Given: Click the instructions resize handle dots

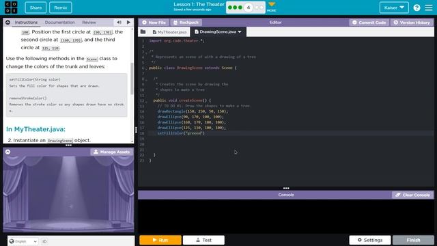Looking at the screenshot, I should tap(68, 146).
